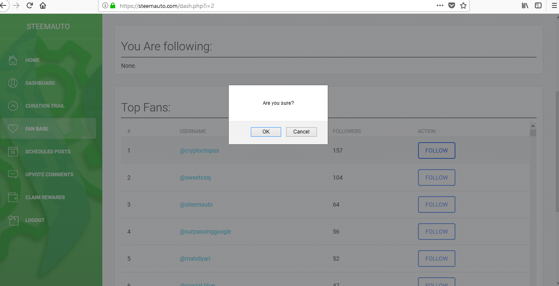This screenshot has width=559, height=286.
Task: Click the Home house icon in sidebar
Action: click(13, 60)
